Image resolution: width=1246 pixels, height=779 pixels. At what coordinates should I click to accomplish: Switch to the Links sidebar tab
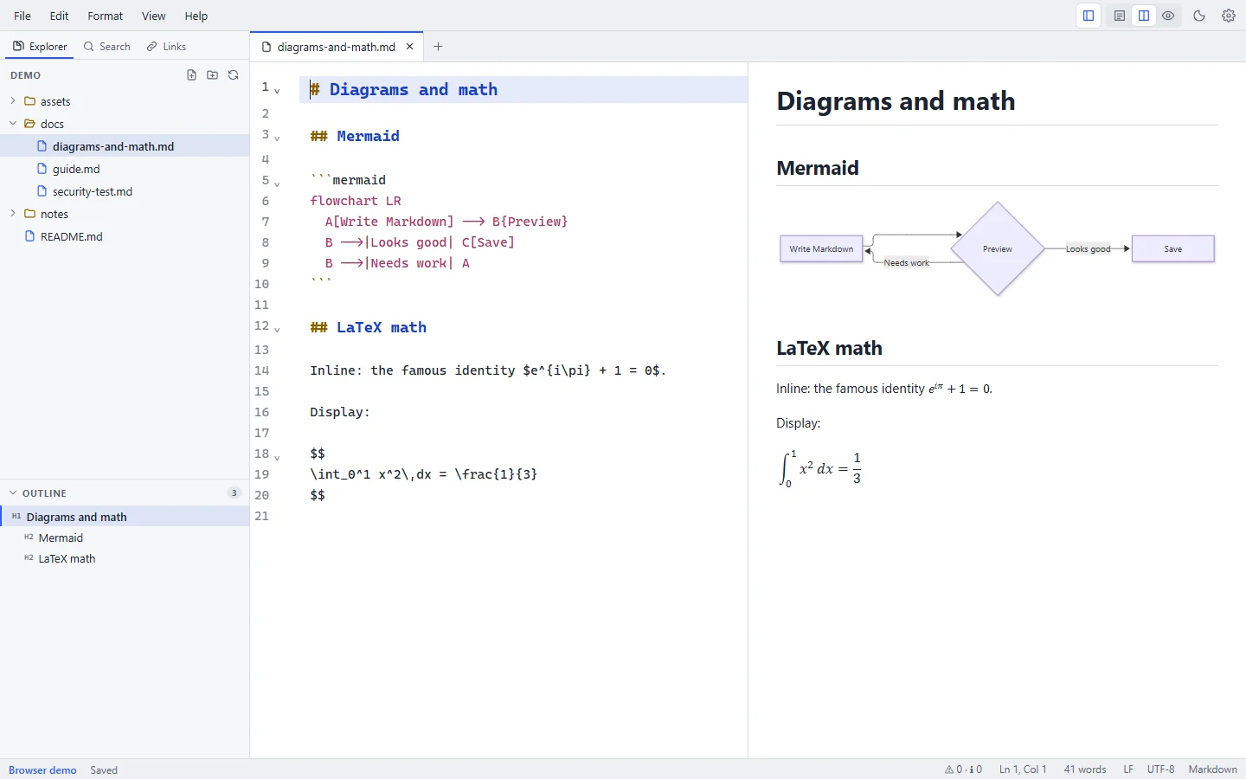click(166, 47)
